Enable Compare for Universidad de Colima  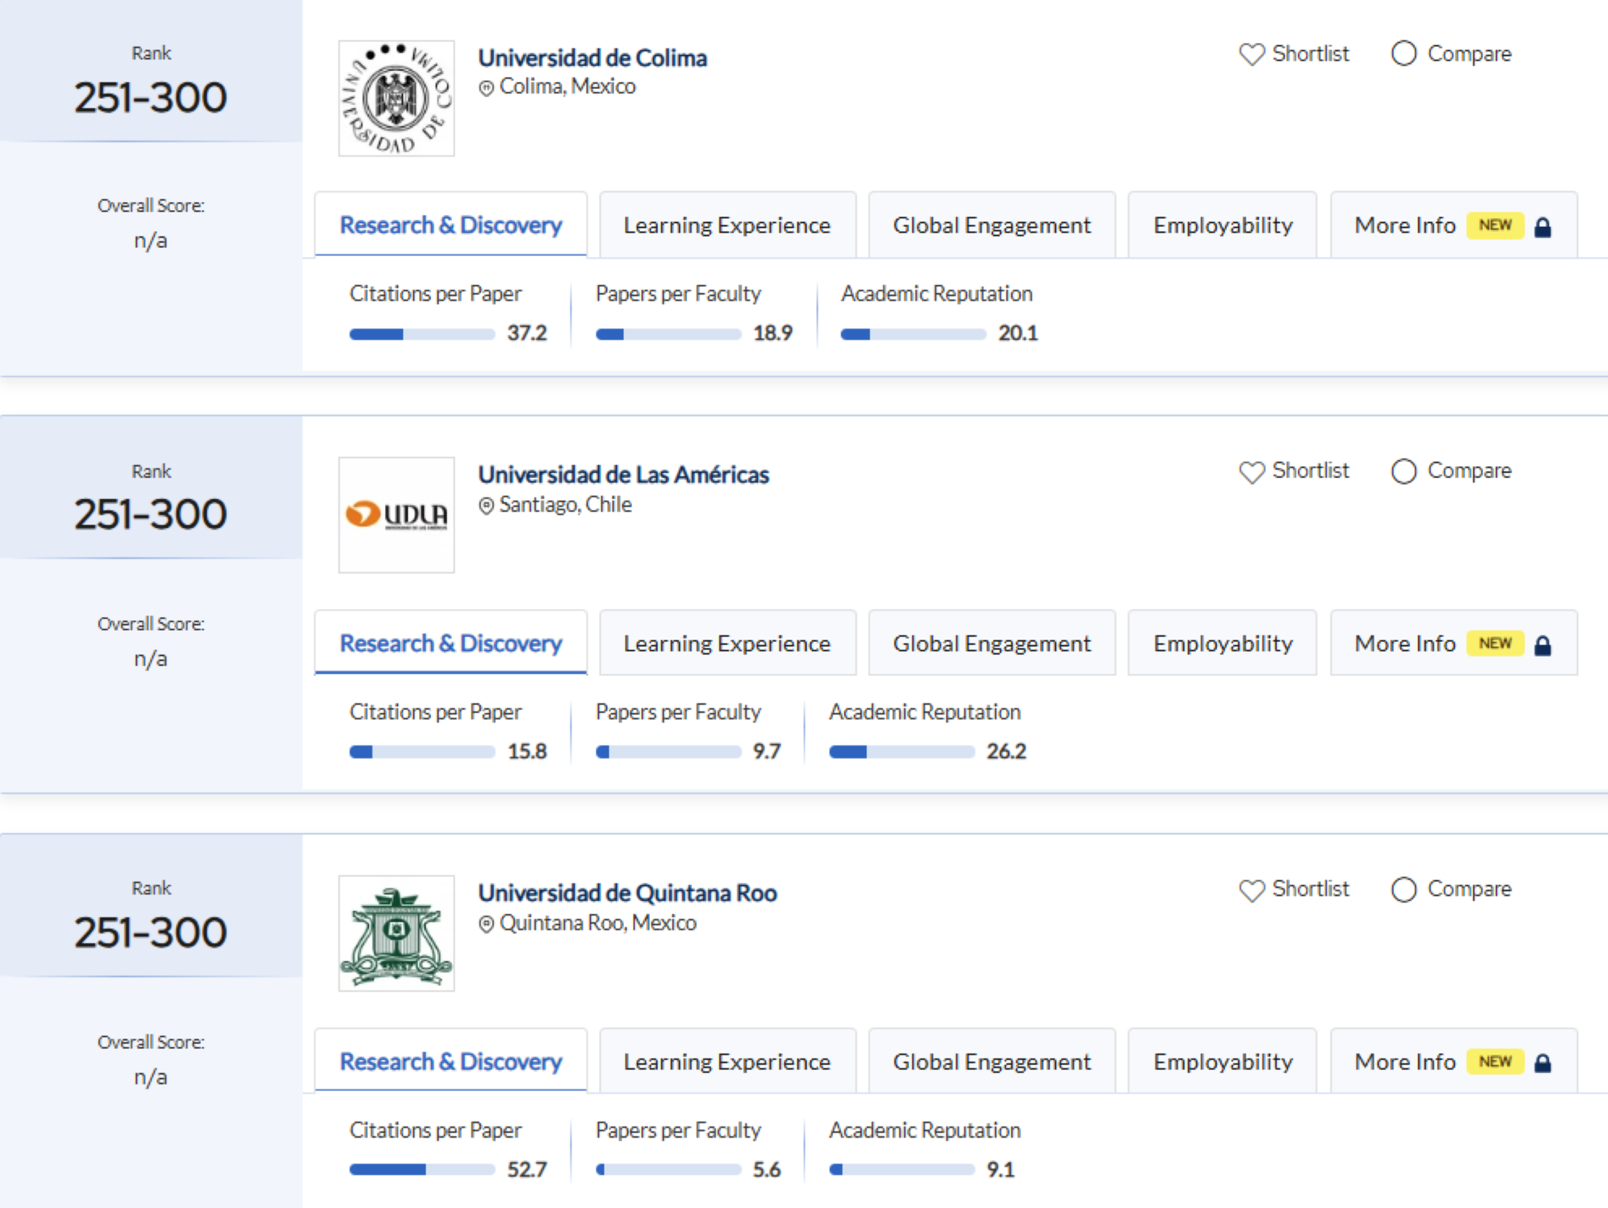(1404, 53)
